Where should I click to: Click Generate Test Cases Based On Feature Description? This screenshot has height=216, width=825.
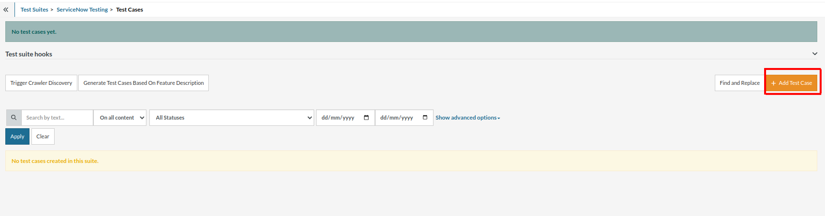point(144,83)
